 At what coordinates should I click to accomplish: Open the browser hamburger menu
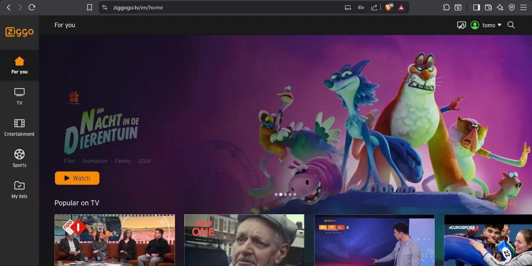[524, 7]
